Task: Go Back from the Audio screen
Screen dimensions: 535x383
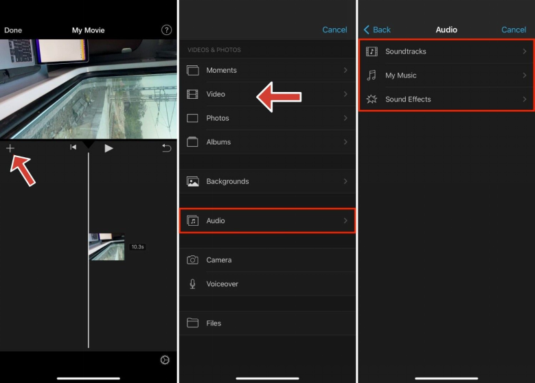Action: point(377,30)
